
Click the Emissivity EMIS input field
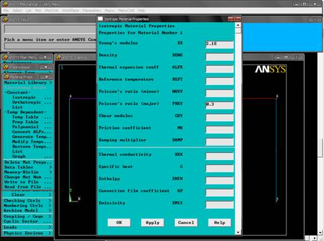coord(220,205)
